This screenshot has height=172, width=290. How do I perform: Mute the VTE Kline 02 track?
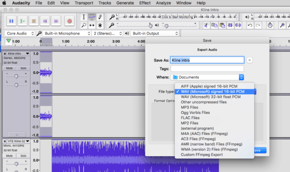9,156
